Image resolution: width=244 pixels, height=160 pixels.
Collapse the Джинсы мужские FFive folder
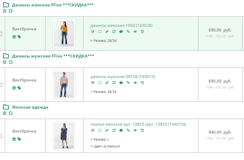click(x=6, y=56)
